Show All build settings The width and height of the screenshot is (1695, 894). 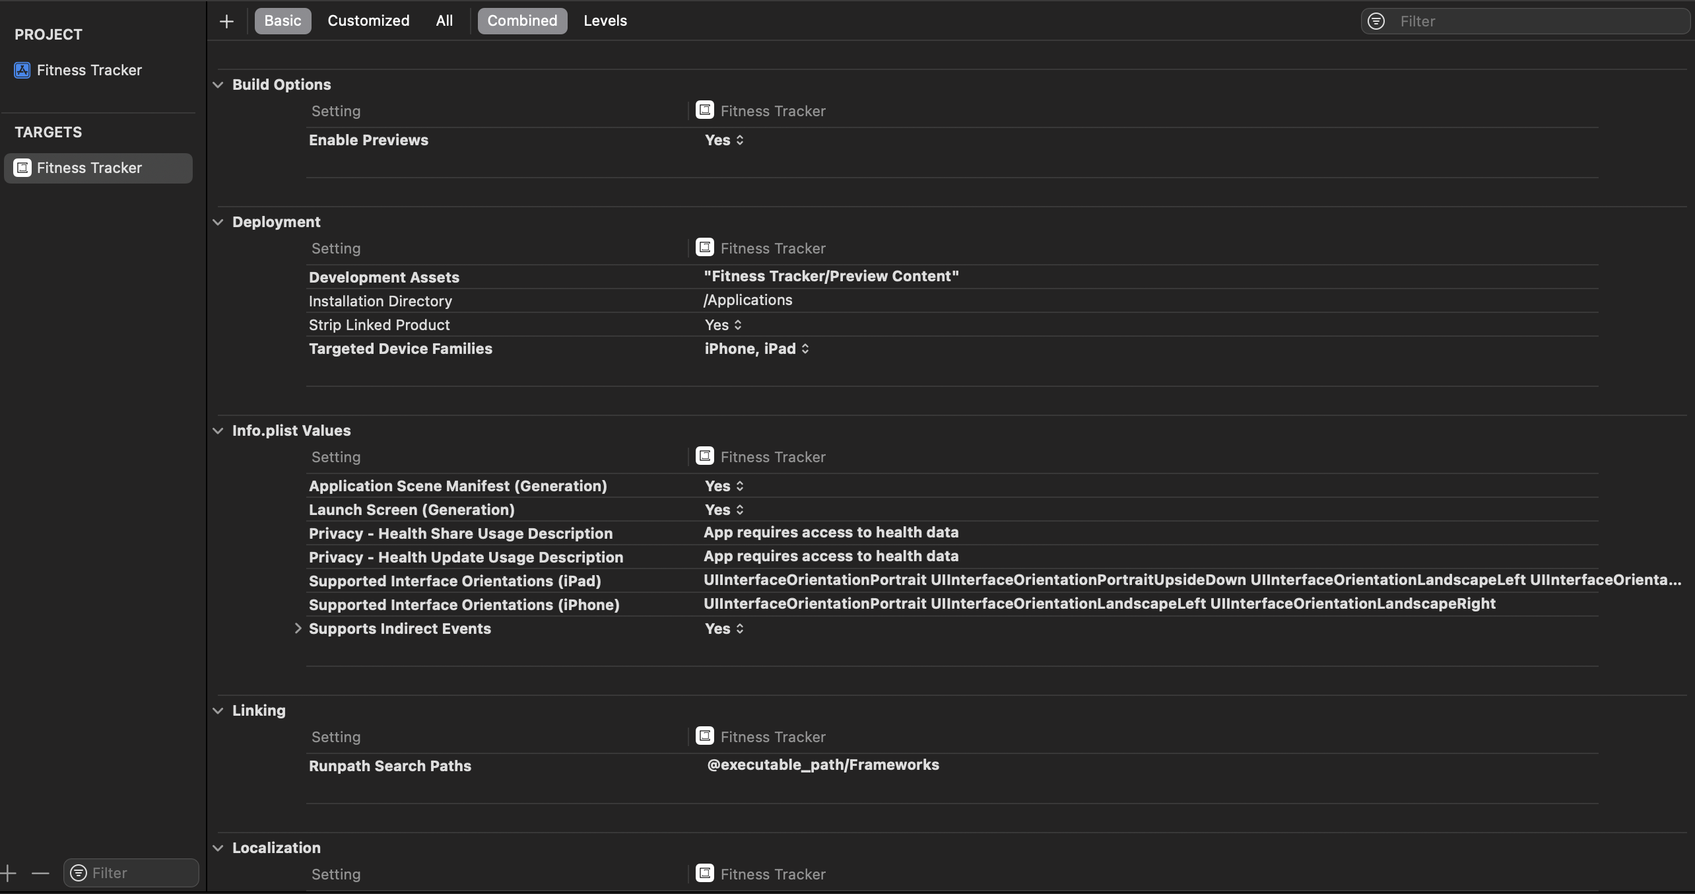click(444, 21)
